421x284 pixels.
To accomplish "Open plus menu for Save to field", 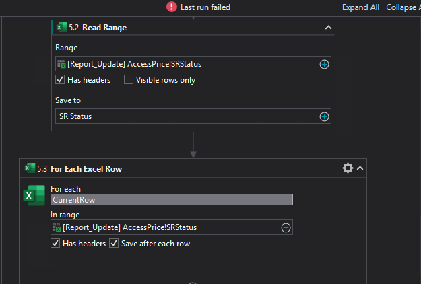I will pyautogui.click(x=324, y=116).
